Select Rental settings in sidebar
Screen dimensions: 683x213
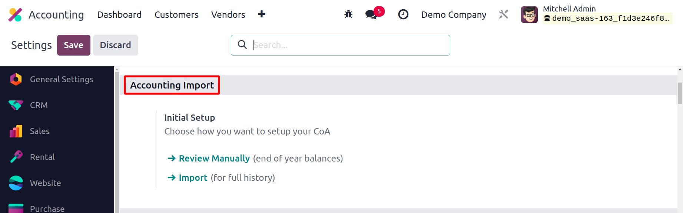point(42,157)
